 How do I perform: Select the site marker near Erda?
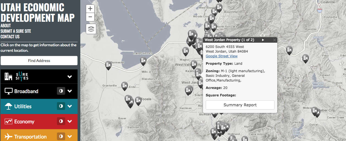[125, 86]
